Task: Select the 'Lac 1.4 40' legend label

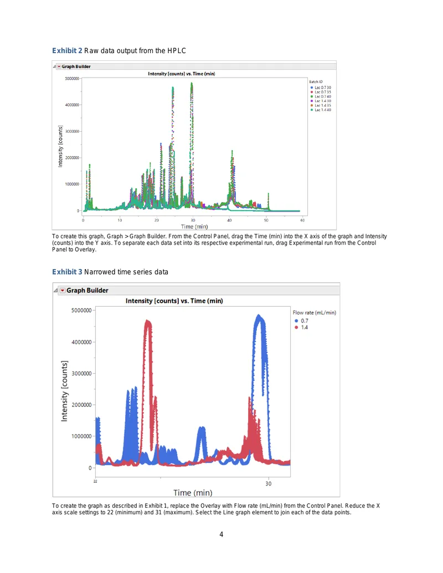Action: [323, 110]
